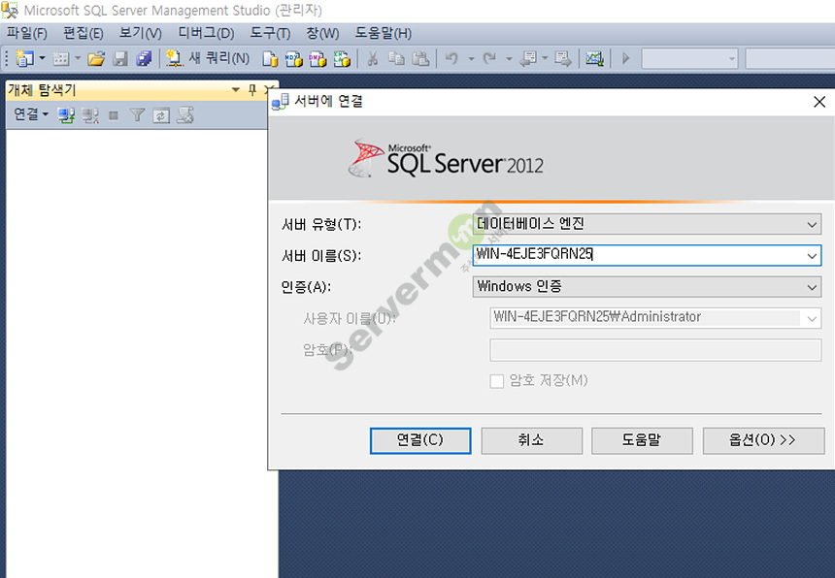Screen dimensions: 835x578
Task: Open the 서버 이름(S) combo box arrow
Action: click(812, 256)
